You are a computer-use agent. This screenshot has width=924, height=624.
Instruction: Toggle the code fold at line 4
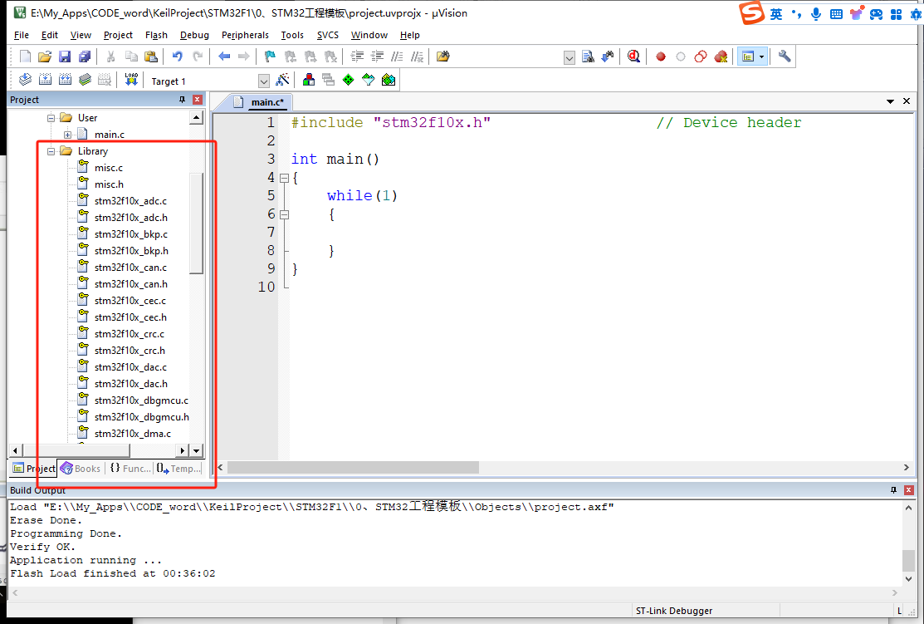click(284, 178)
